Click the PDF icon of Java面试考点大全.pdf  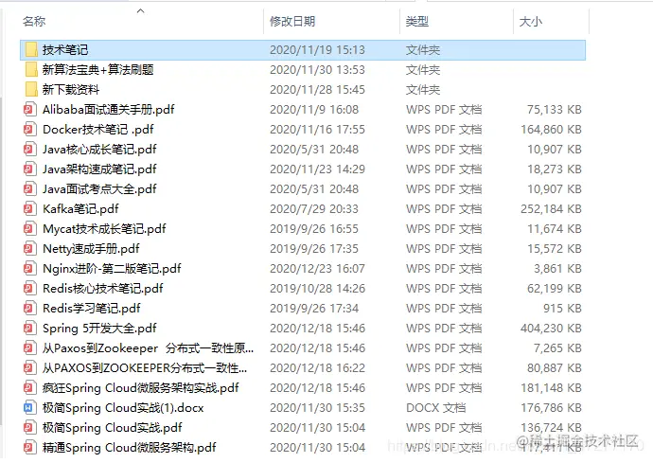click(x=29, y=189)
